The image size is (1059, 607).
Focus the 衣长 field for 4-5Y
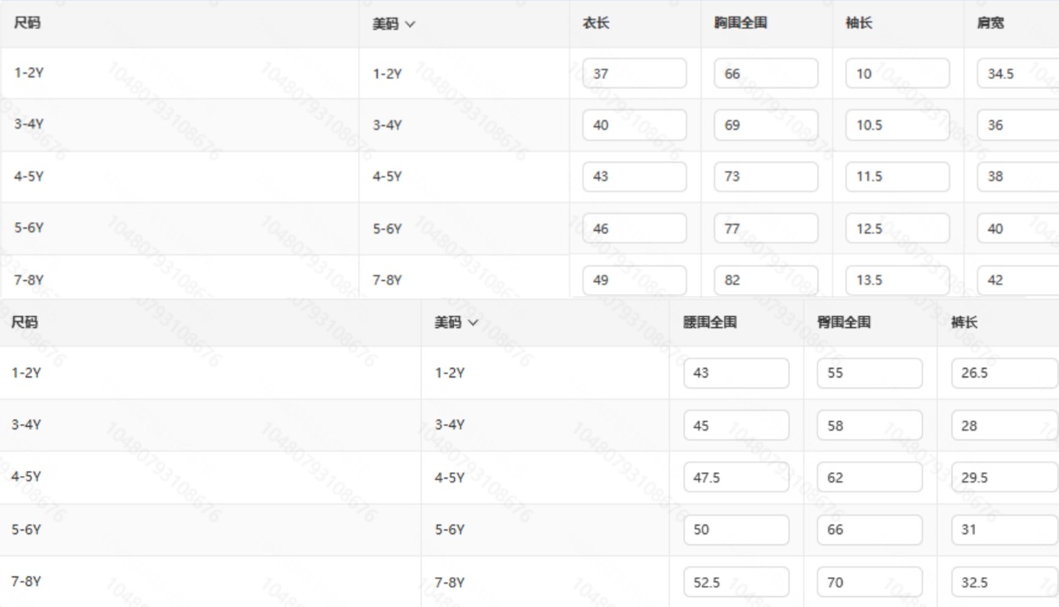(635, 177)
